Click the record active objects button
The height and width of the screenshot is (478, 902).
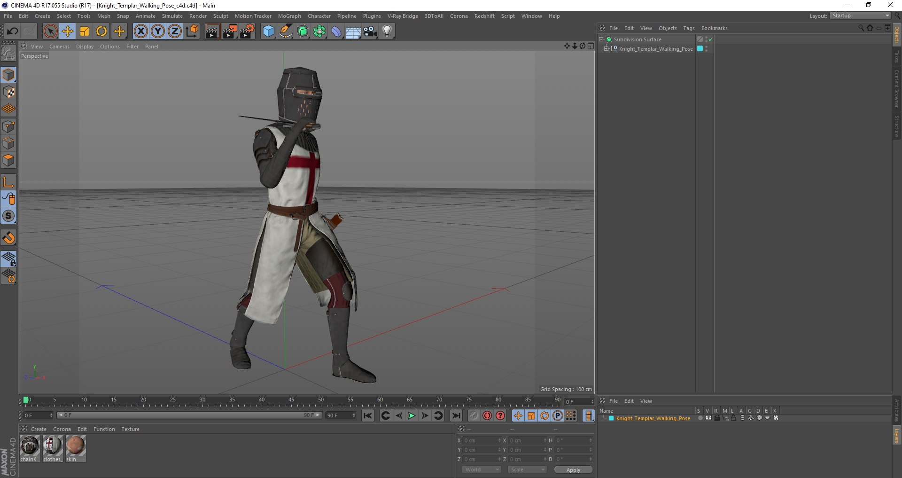point(474,415)
